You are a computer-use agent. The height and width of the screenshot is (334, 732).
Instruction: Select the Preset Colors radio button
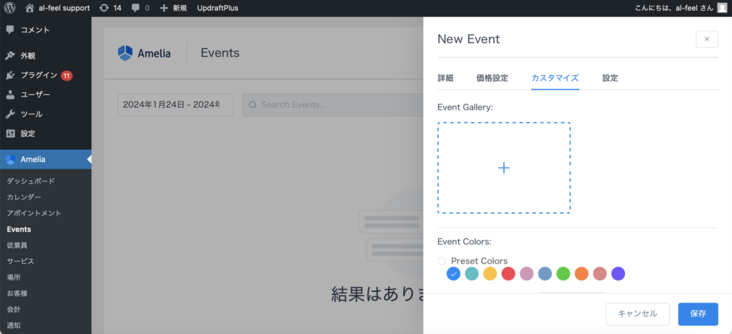point(442,261)
